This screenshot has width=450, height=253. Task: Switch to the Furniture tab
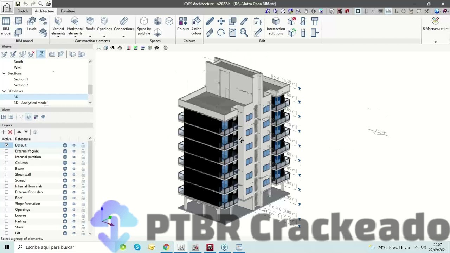tap(68, 11)
